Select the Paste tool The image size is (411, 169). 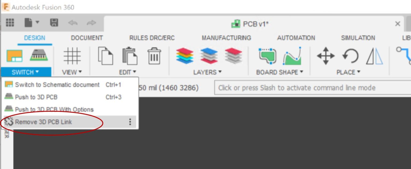(x=128, y=56)
